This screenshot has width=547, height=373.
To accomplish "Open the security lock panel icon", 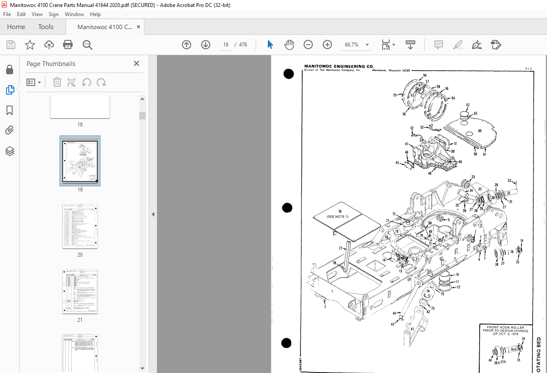I will 10,70.
